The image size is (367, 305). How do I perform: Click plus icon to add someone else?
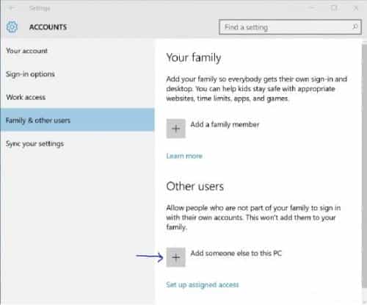(175, 257)
